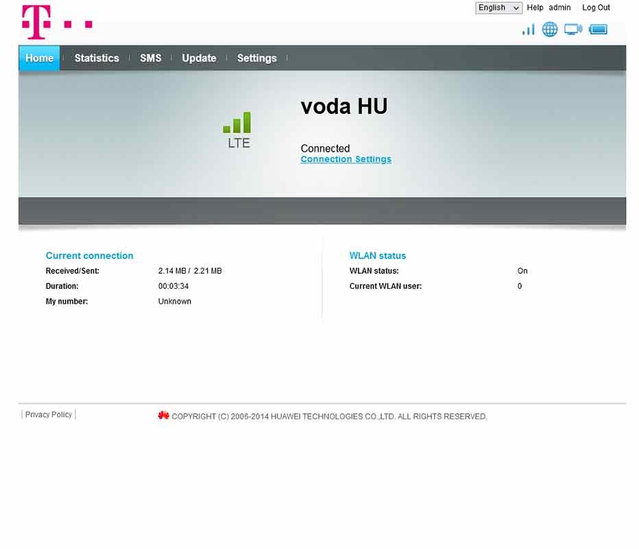Viewport: 639px width, 549px height.
Task: Open the Privacy Policy link
Action: tap(49, 414)
